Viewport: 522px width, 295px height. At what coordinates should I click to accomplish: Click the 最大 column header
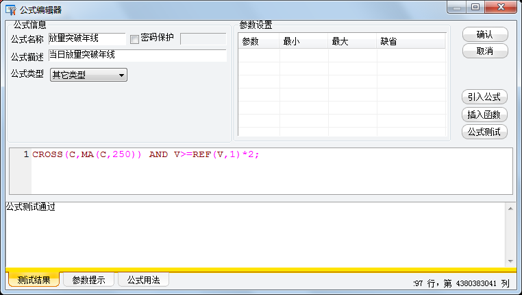[x=352, y=41]
